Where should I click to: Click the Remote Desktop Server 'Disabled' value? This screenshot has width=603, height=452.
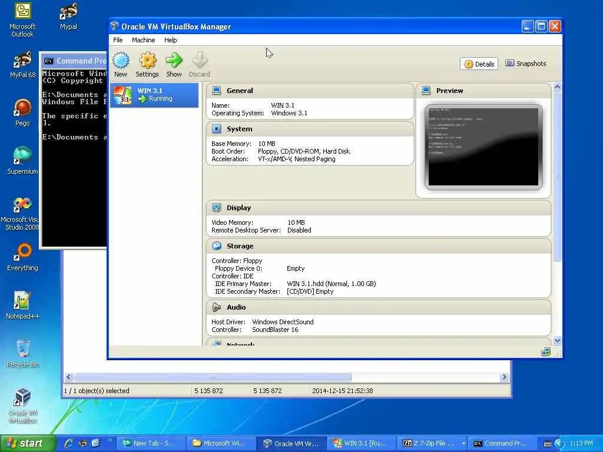[x=299, y=230]
